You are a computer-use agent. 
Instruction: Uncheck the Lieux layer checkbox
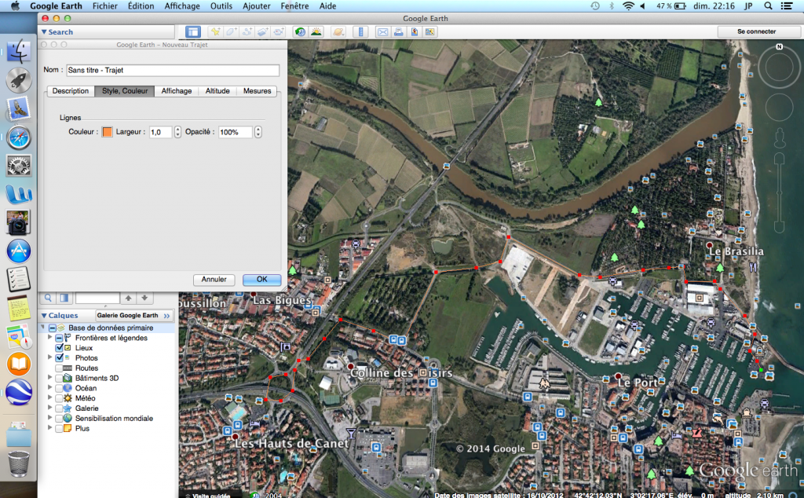pos(60,348)
